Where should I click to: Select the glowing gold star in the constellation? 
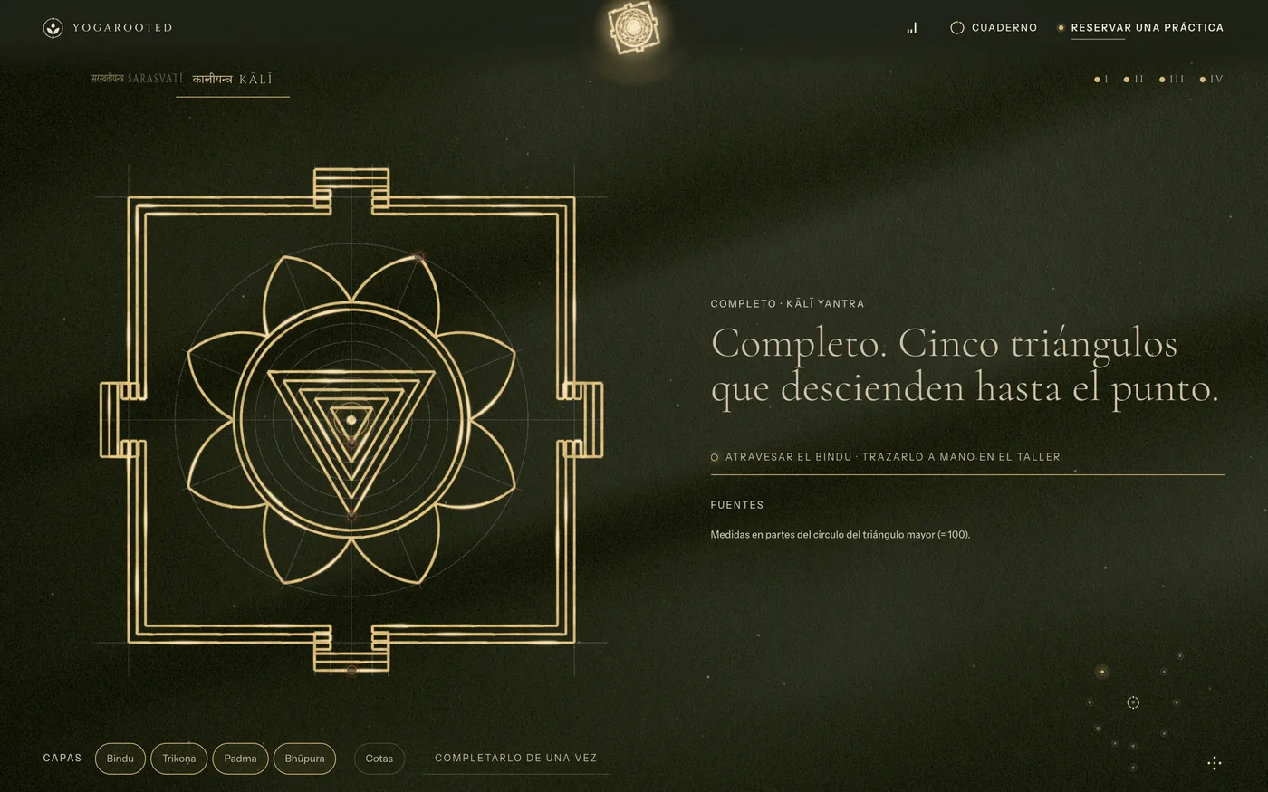pyautogui.click(x=1102, y=672)
